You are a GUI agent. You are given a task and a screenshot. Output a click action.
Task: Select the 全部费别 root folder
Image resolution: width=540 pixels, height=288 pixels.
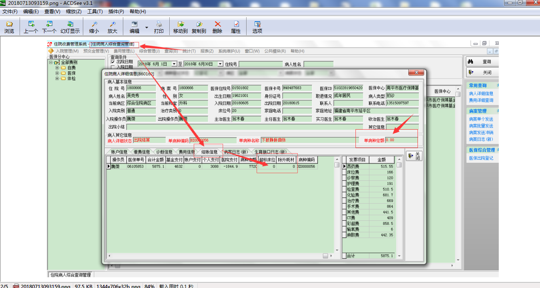69,62
